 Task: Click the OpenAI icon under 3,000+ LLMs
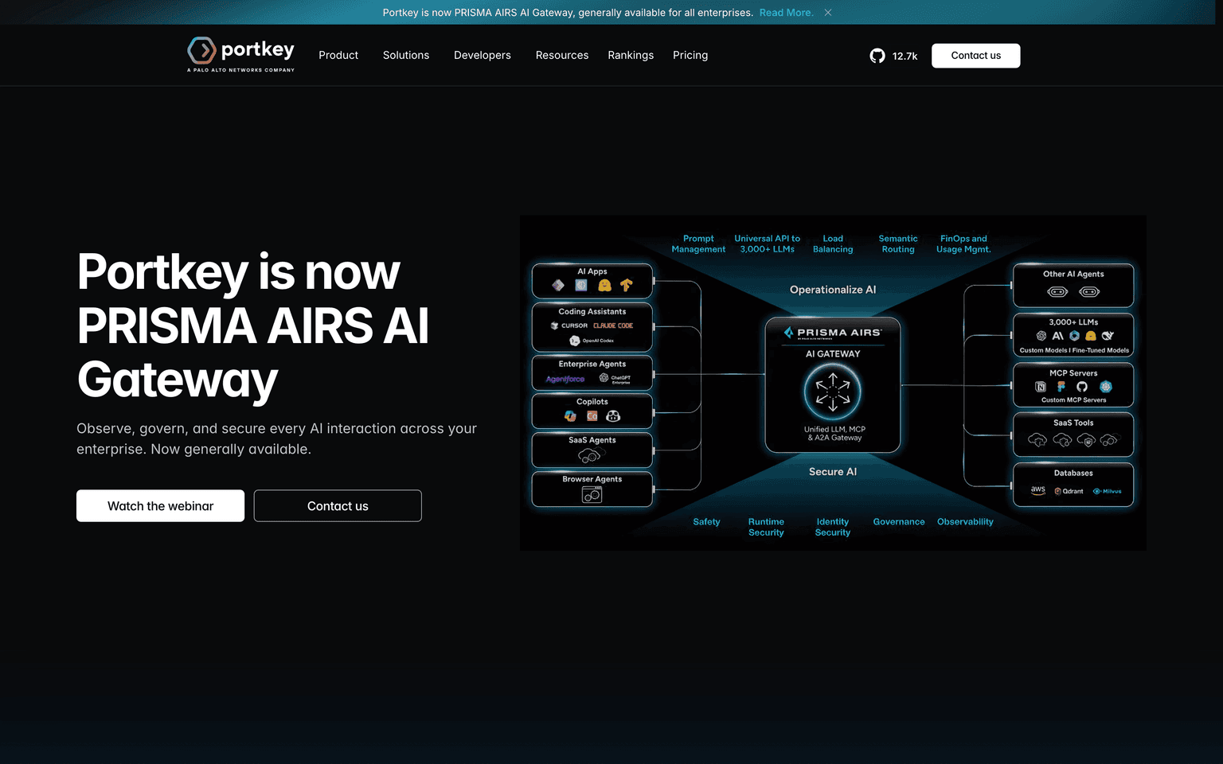tap(1041, 336)
